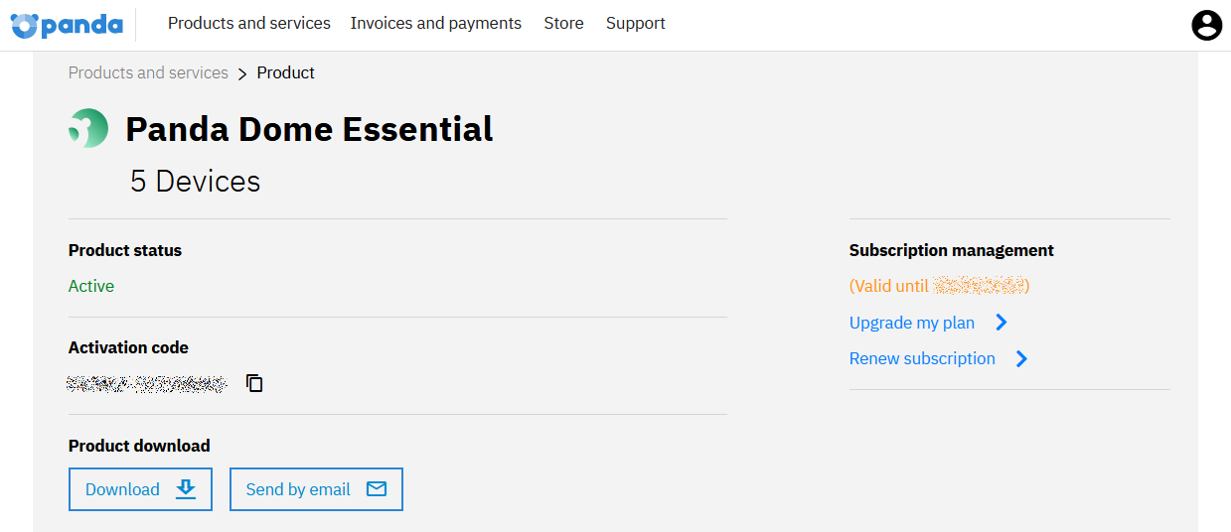Click the download arrow icon
This screenshot has width=1231, height=532.
[x=186, y=488]
